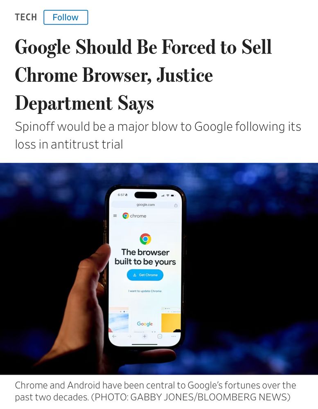This screenshot has width=318, height=409.
Task: Tap the plus new tab icon on phone
Action: coord(144,337)
